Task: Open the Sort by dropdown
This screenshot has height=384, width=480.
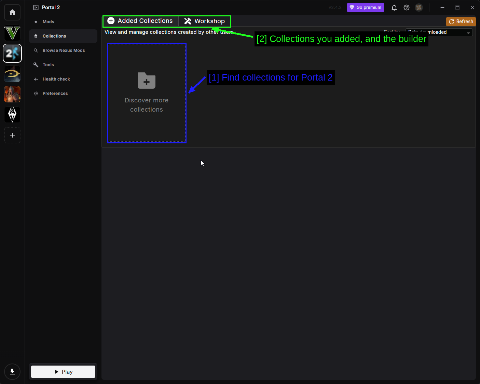Action: (x=439, y=32)
